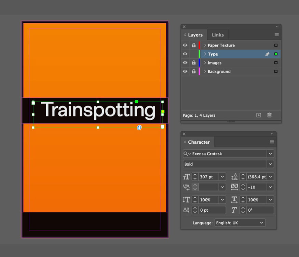Unlock the Images layer

[x=194, y=62]
